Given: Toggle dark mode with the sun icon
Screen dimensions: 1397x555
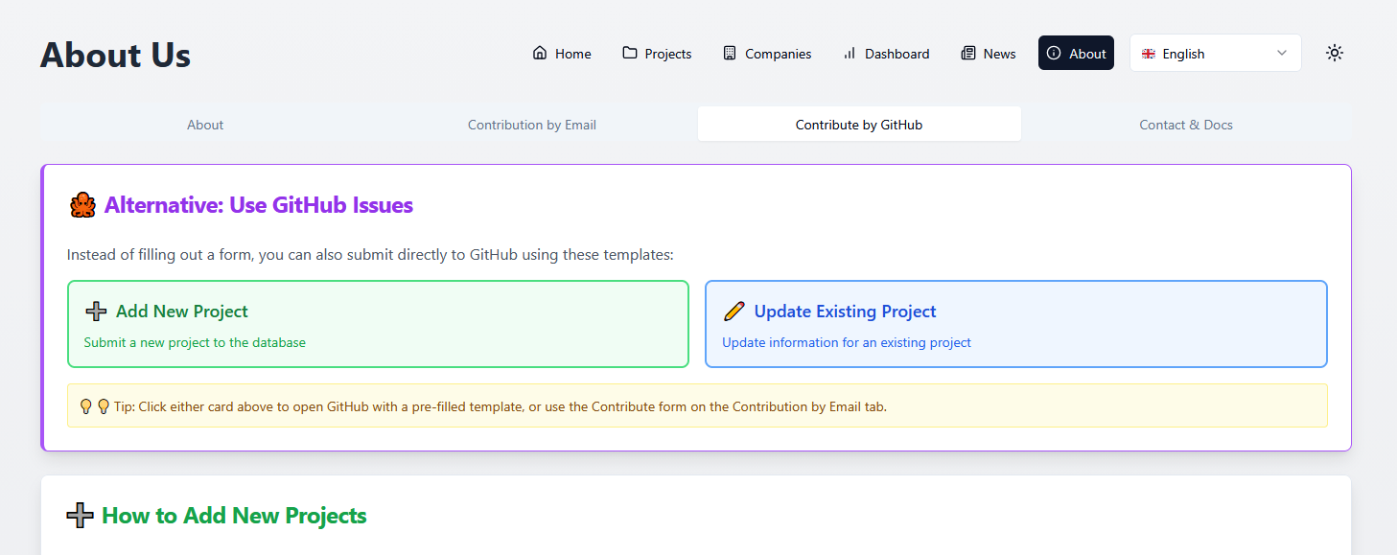Looking at the screenshot, I should tap(1335, 54).
